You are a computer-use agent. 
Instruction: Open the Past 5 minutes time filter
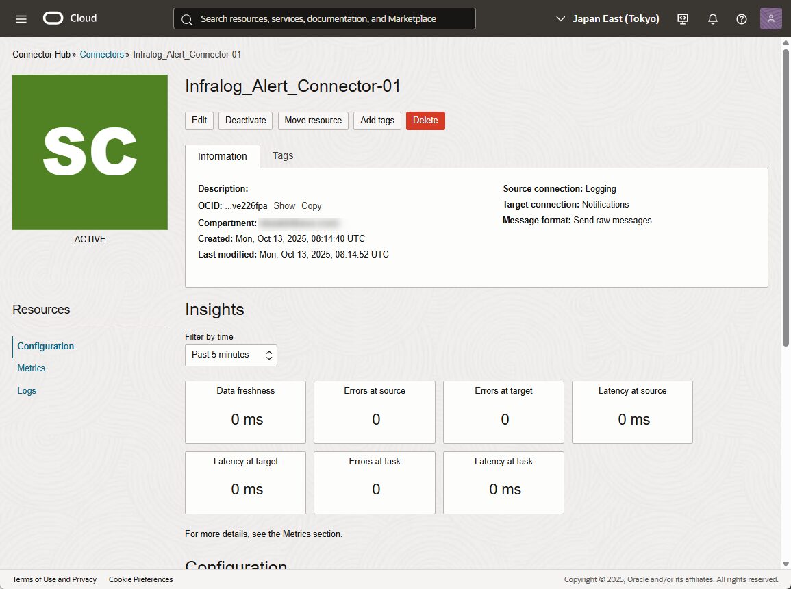(x=231, y=355)
